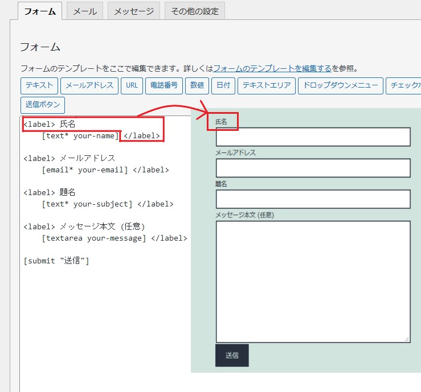This screenshot has width=421, height=392.
Task: Insert a ドロップダウンメニュー tag
Action: (340, 86)
